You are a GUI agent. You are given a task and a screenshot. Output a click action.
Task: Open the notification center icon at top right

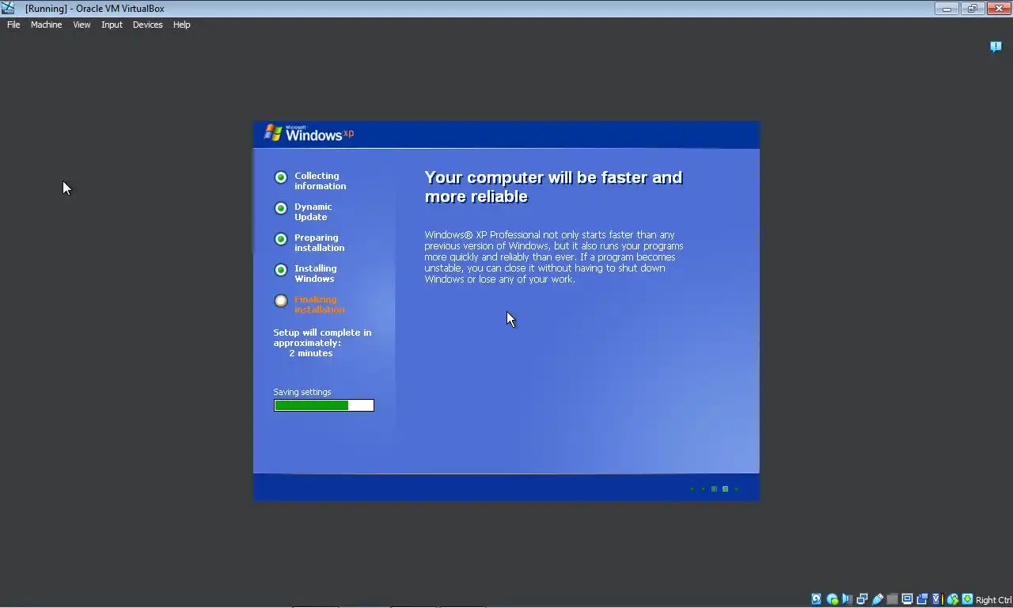996,47
